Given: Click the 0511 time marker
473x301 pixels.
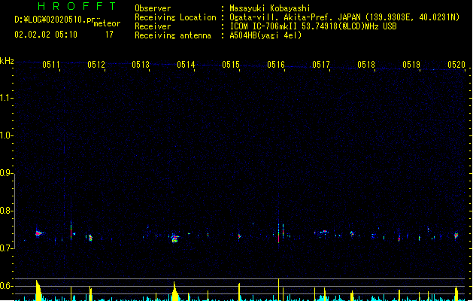Looking at the screenshot, I should pos(51,64).
